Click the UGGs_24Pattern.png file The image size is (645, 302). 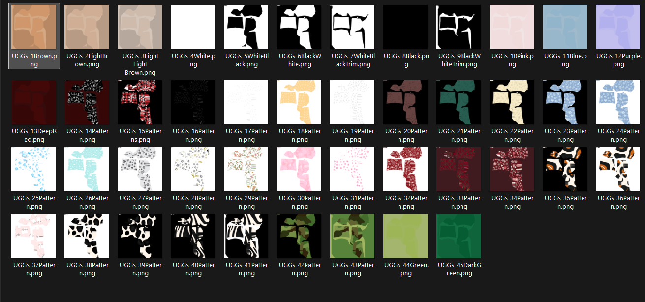point(618,102)
